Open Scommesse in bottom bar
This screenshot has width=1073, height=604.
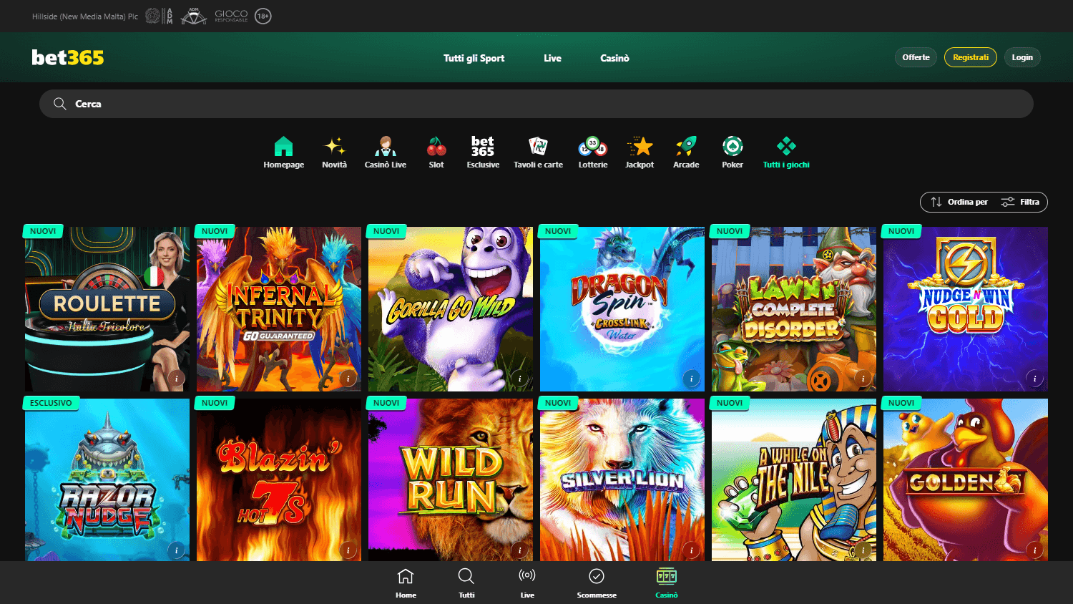597,583
